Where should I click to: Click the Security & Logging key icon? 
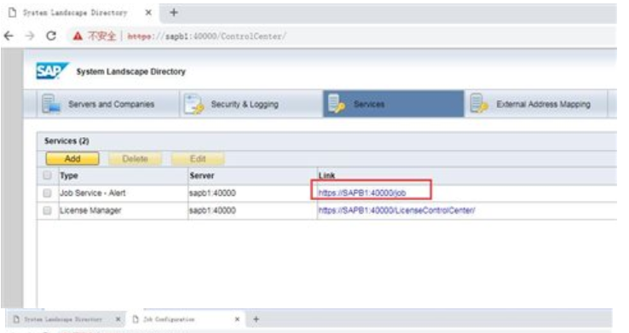tap(194, 104)
